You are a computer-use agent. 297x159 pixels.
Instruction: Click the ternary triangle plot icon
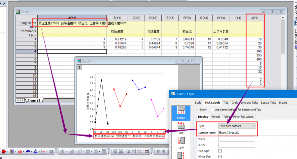35,151
